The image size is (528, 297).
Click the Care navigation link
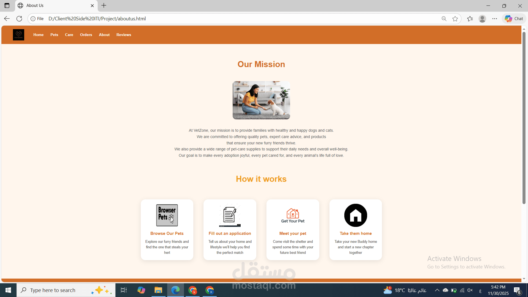69,35
